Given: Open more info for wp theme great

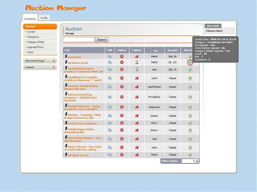Looking at the screenshot, I should pos(190,63).
